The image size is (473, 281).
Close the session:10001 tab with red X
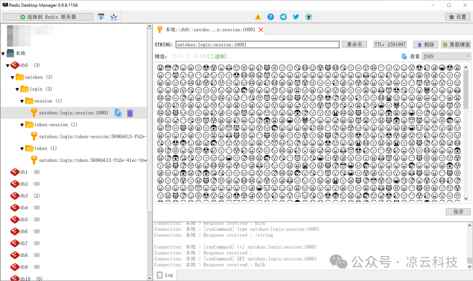coord(261,30)
